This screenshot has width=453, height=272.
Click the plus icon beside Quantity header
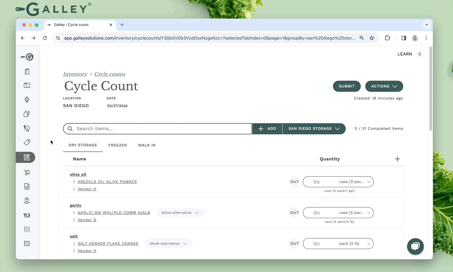point(397,159)
